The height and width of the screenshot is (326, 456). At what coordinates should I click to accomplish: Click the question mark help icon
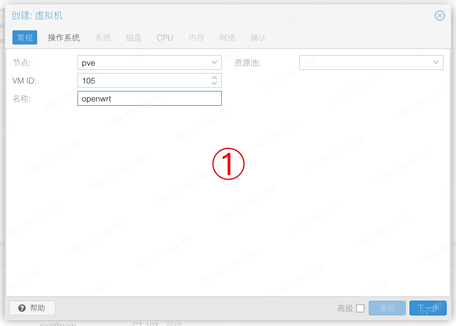22,308
